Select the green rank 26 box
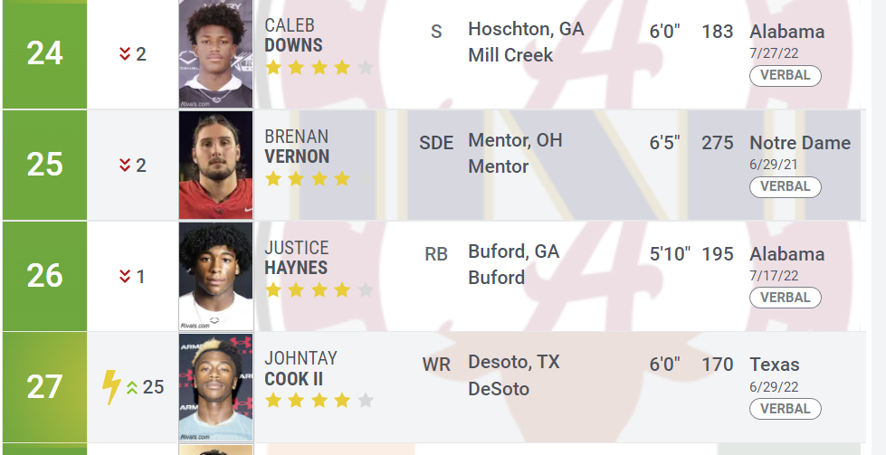This screenshot has height=455, width=886. pyautogui.click(x=44, y=276)
